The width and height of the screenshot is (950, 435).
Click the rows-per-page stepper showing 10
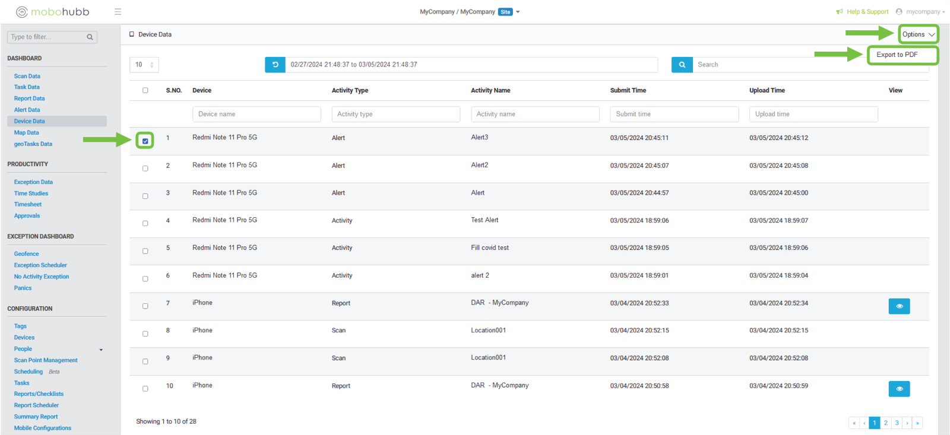[x=144, y=65]
